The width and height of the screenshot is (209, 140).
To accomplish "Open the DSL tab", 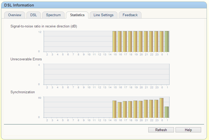I will tap(33, 15).
